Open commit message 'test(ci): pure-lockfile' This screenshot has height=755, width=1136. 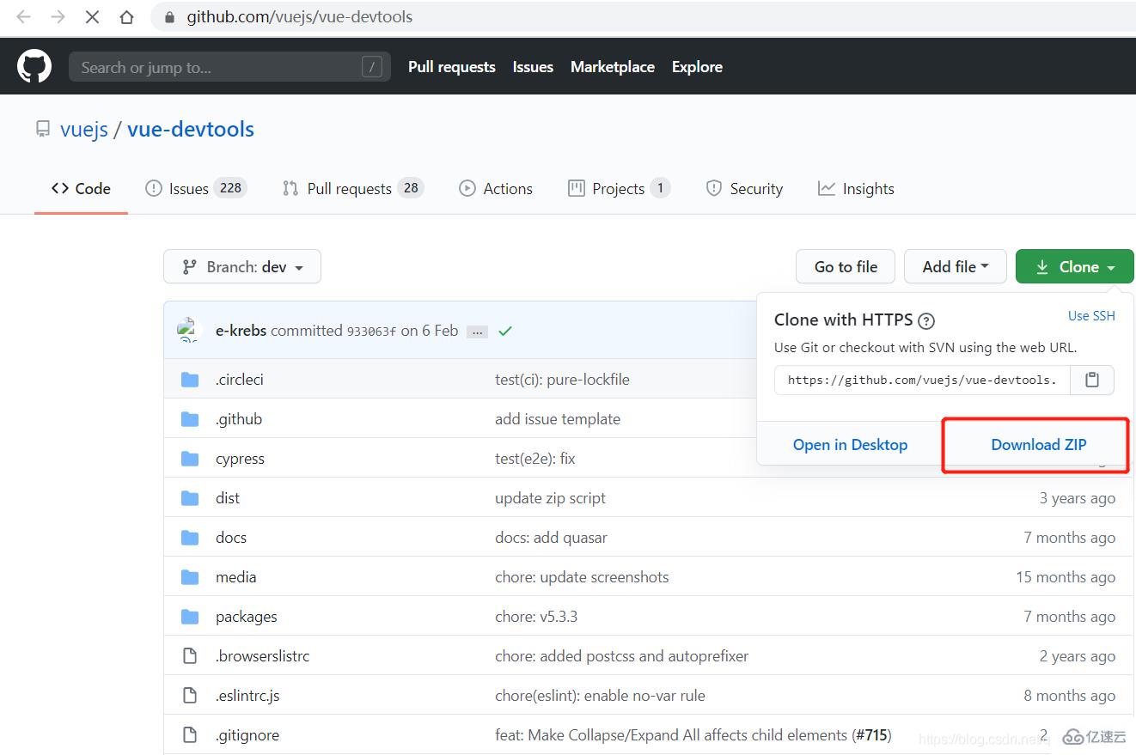tap(562, 380)
